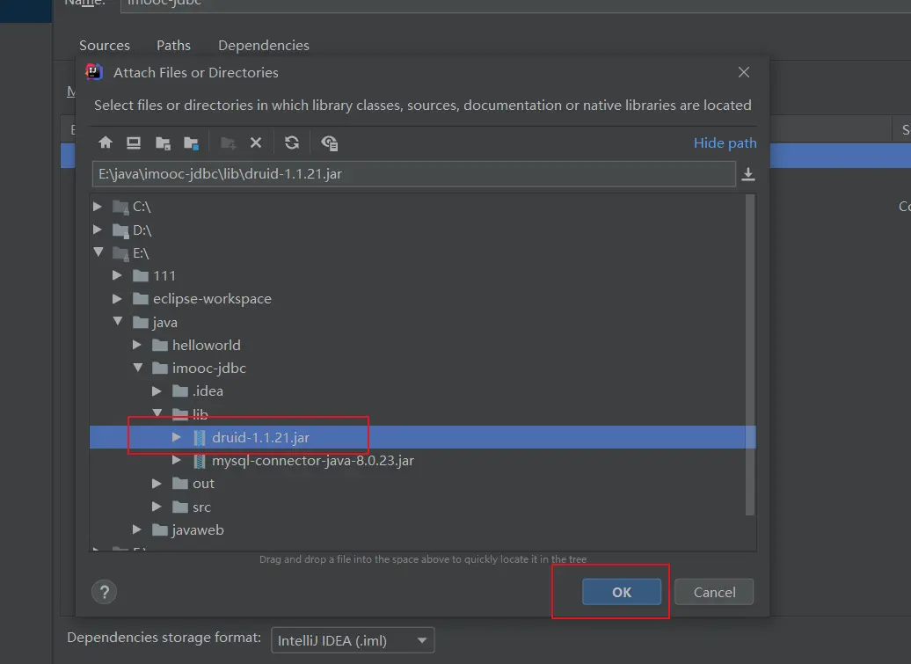Click OK to attach selected jar

click(621, 592)
